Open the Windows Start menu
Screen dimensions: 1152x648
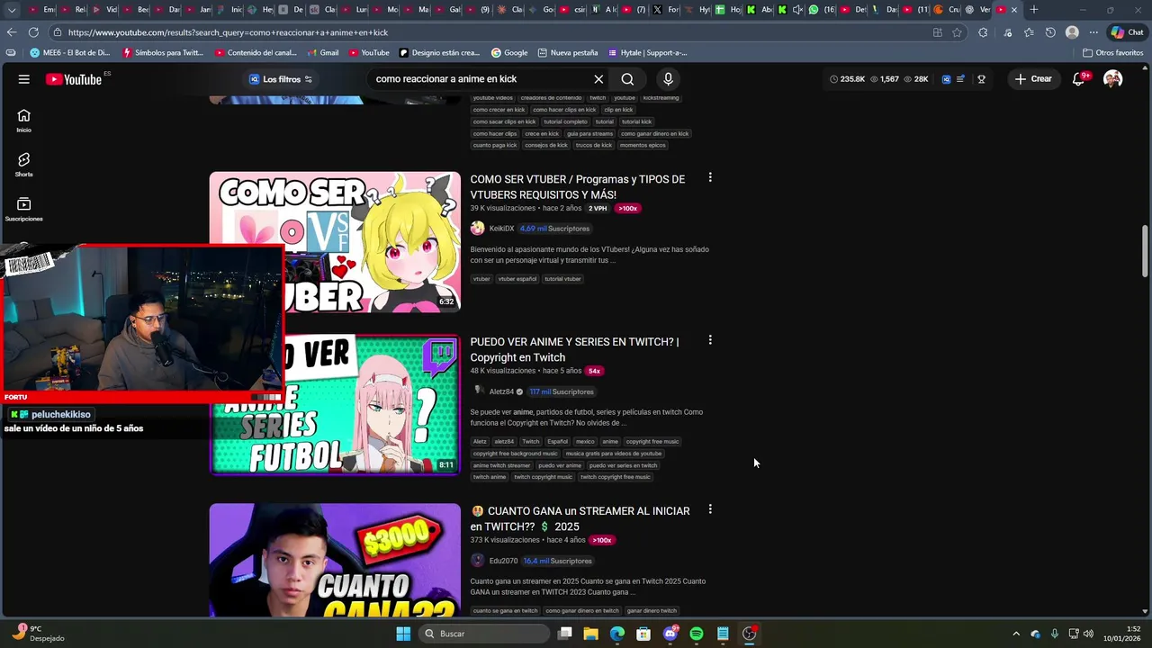tap(403, 634)
